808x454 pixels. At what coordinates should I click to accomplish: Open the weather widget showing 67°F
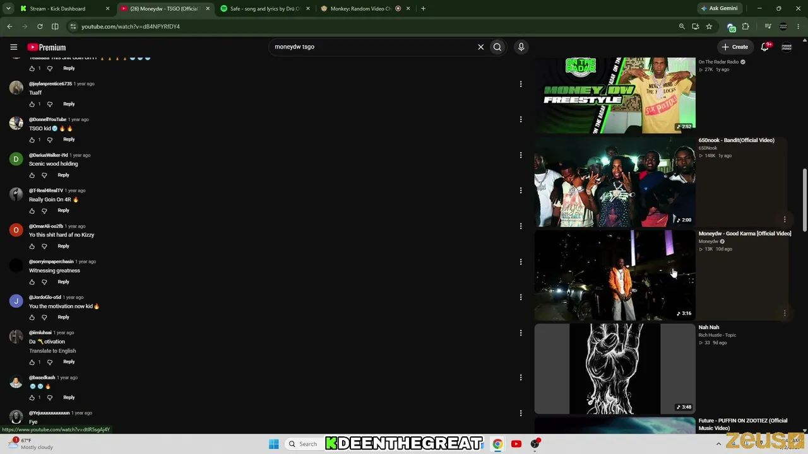(x=30, y=444)
